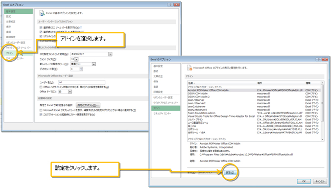Click the user name input field
This screenshot has height=188, width=331.
(81, 82)
